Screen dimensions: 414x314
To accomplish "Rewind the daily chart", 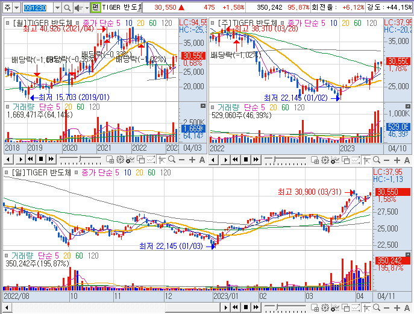I will click(x=235, y=307).
